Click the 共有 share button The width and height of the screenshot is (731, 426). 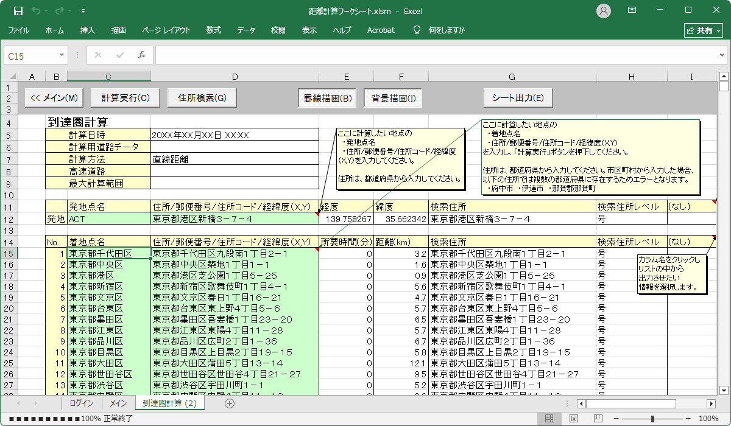[703, 30]
